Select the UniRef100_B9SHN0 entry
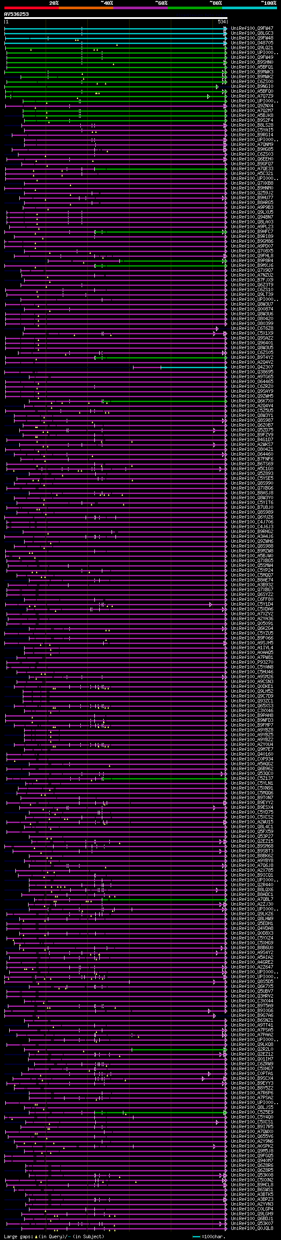This screenshot has height=1240, width=281. pyautogui.click(x=252, y=62)
